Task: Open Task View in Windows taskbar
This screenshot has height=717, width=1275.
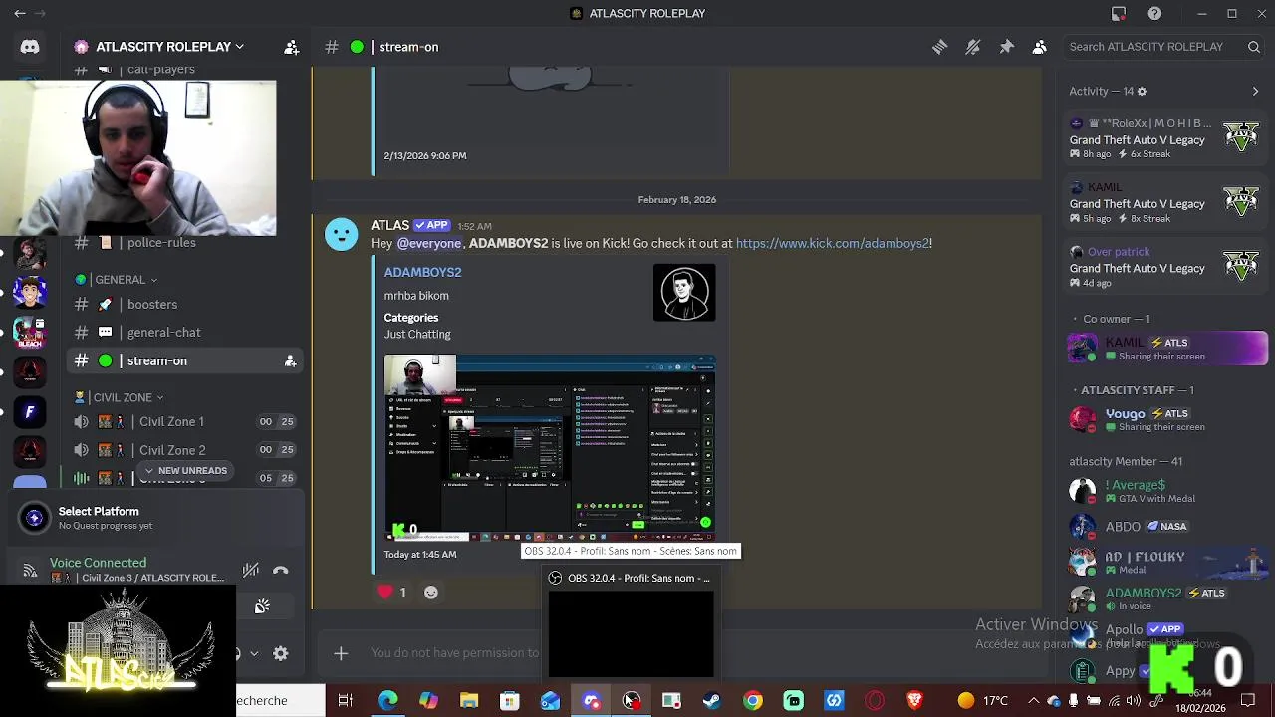Action: (x=346, y=701)
